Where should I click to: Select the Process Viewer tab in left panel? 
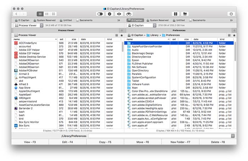coord(67,31)
